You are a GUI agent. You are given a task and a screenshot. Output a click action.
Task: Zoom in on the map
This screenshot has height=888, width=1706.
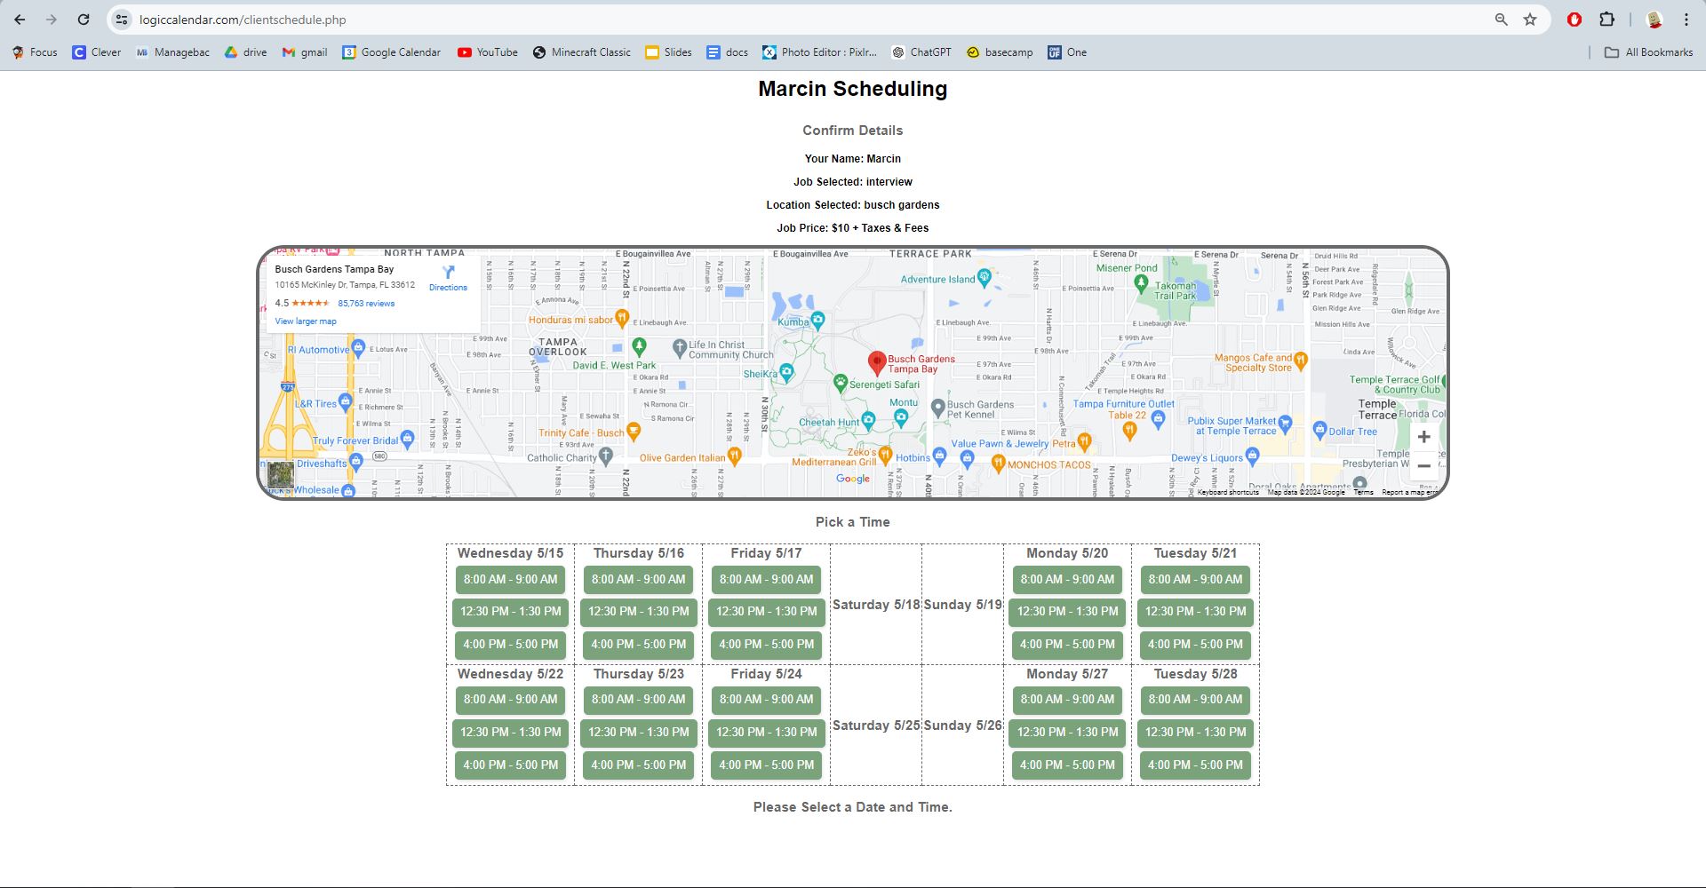click(x=1423, y=437)
